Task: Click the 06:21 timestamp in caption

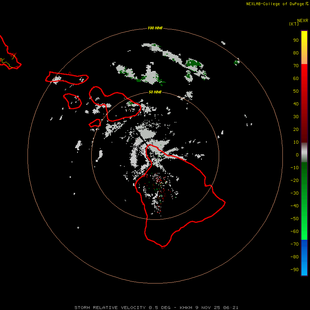Action: pyautogui.click(x=231, y=308)
